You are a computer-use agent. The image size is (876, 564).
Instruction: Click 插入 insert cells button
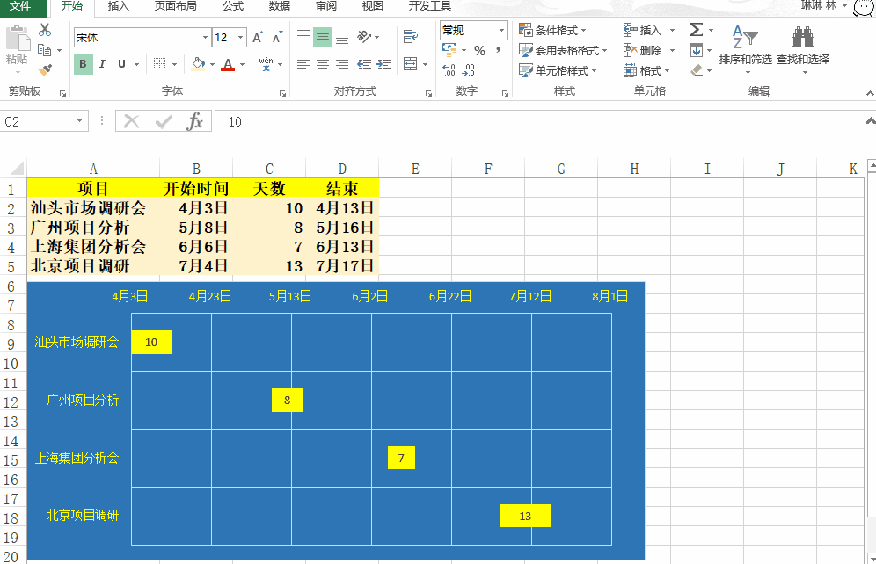click(x=642, y=30)
